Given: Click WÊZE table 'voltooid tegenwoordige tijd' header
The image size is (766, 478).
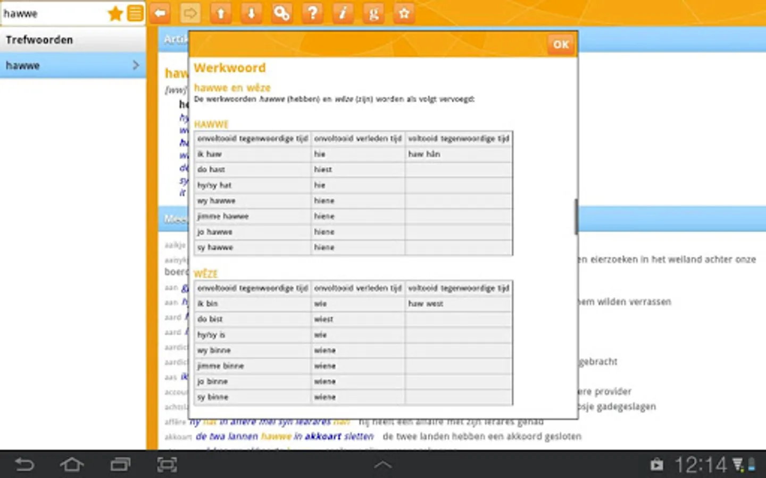Looking at the screenshot, I should [459, 288].
